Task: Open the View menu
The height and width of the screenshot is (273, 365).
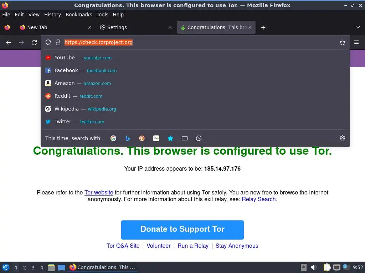Action: (34, 15)
